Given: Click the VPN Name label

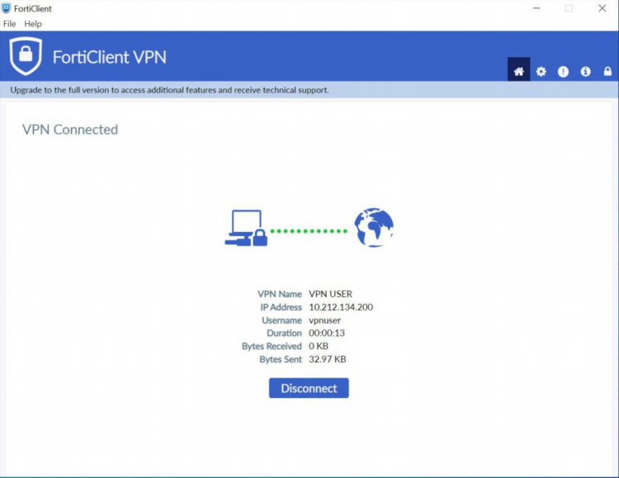Looking at the screenshot, I should [x=280, y=294].
